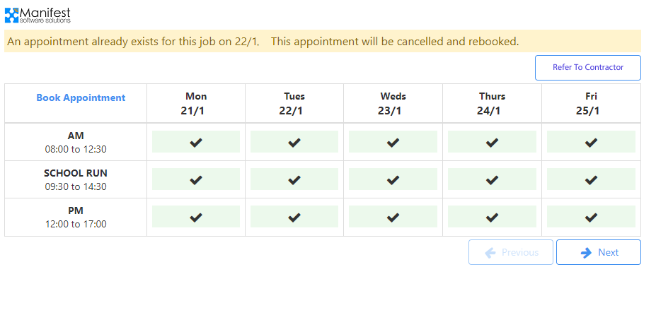Viewport: 656px width, 315px height.
Task: Book the Monday 21/1 PM slot
Action: click(x=196, y=217)
